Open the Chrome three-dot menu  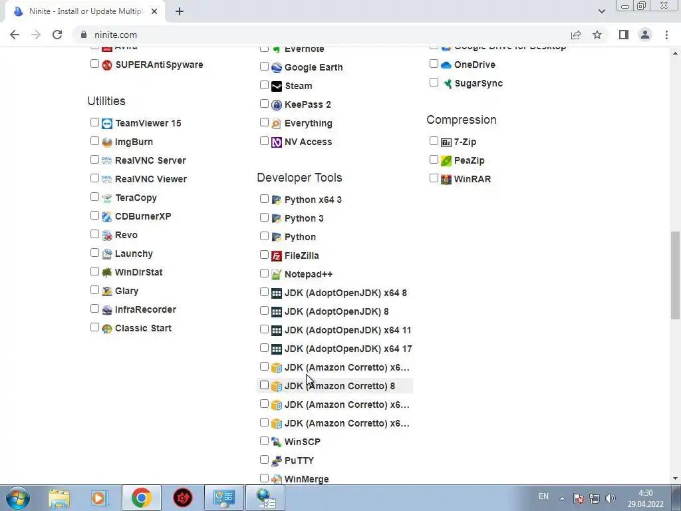(666, 35)
